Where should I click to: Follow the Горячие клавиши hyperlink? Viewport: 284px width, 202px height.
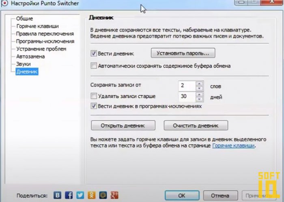coord(233,145)
